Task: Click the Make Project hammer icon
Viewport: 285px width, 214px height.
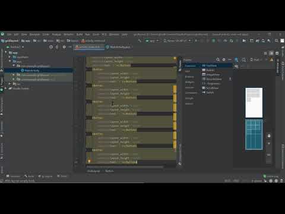Action: [x=140, y=41]
